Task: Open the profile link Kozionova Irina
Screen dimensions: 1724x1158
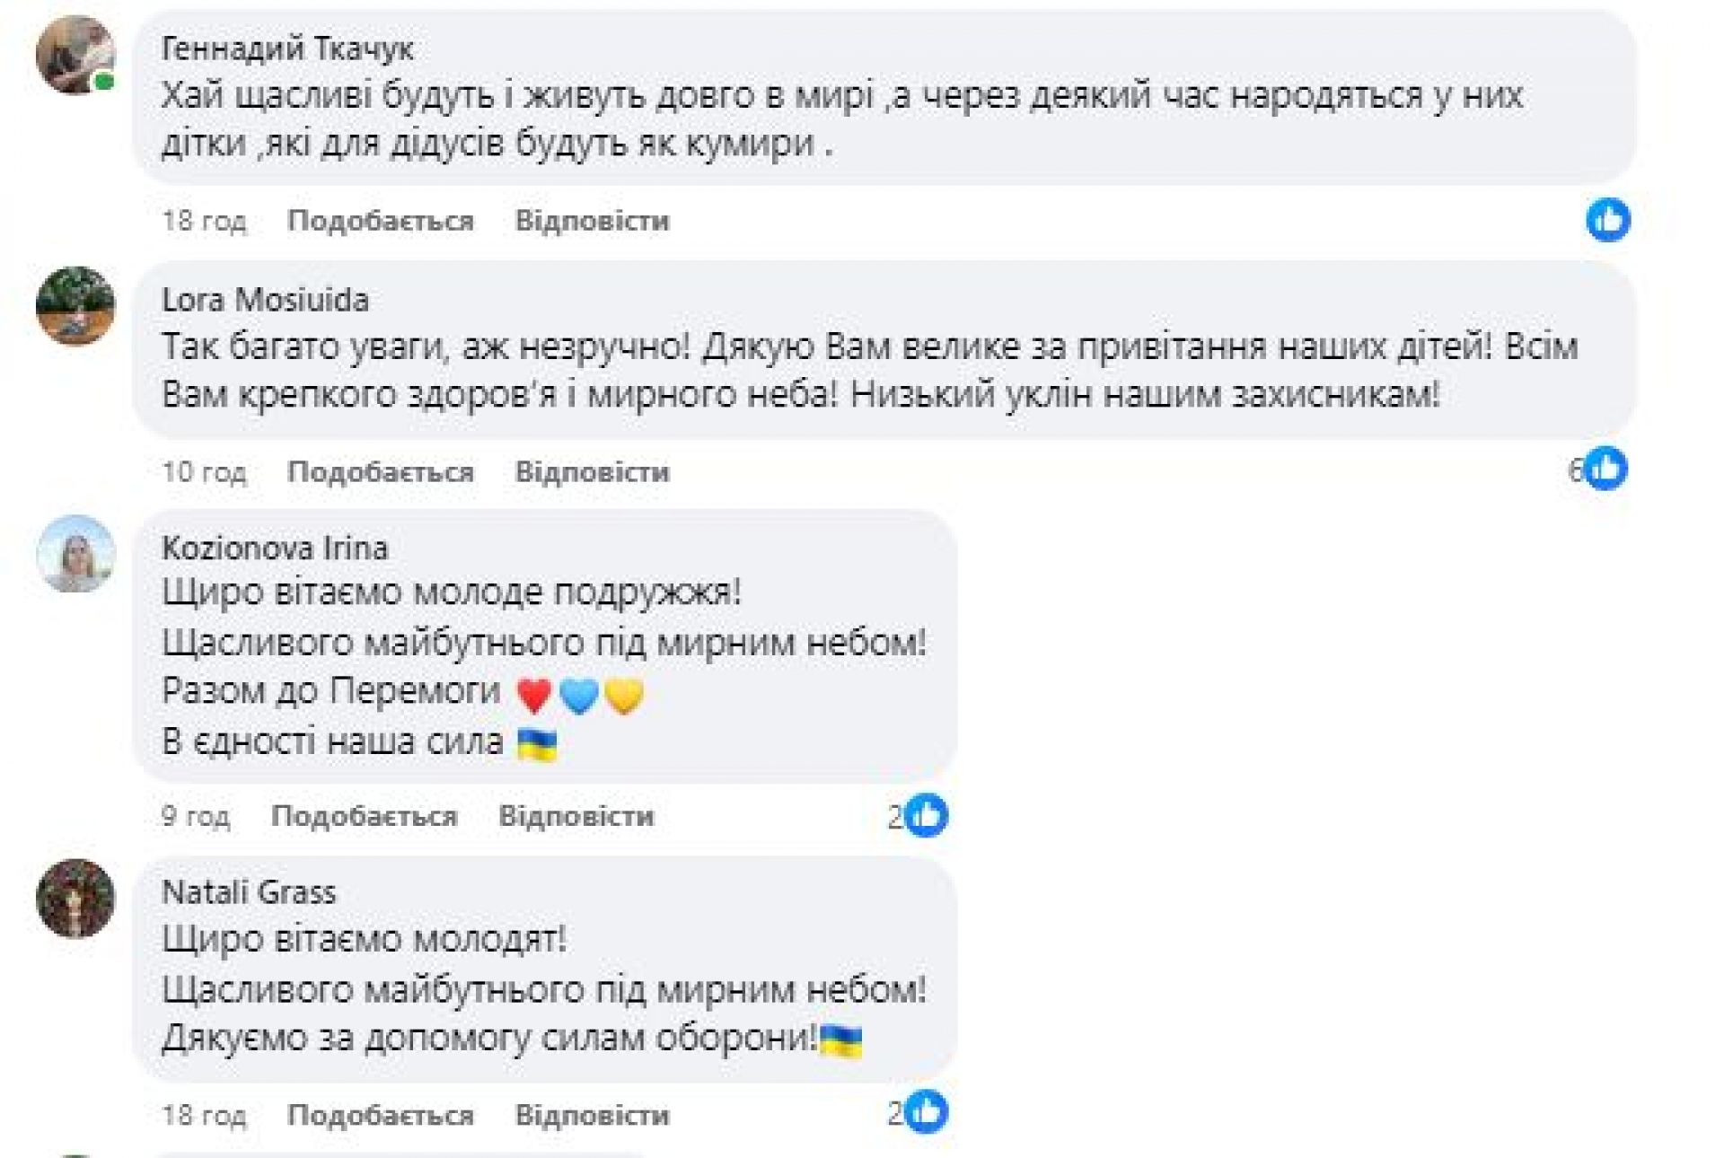Action: [x=275, y=548]
